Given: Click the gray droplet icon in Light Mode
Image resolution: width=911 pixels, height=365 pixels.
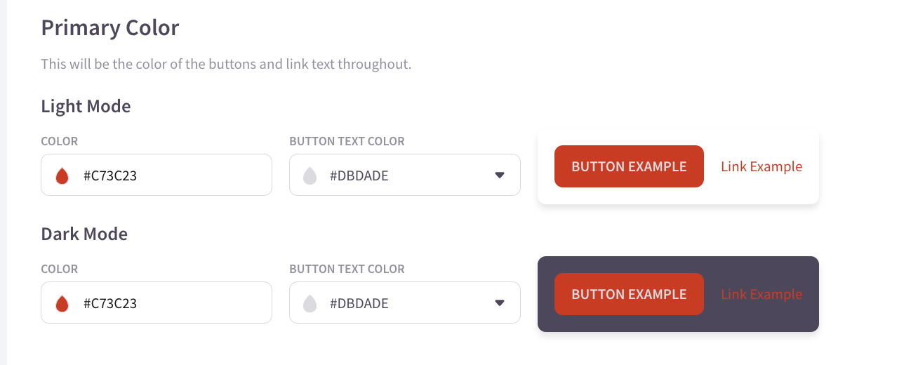Looking at the screenshot, I should 310,175.
